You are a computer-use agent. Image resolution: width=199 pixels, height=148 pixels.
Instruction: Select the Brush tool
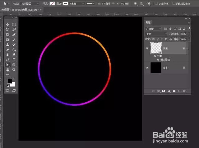tap(14, 39)
